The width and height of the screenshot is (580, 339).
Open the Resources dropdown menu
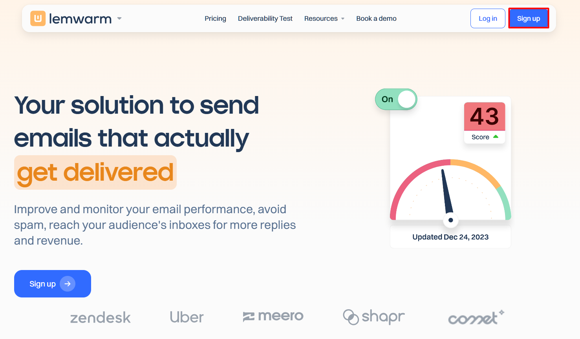click(x=324, y=18)
